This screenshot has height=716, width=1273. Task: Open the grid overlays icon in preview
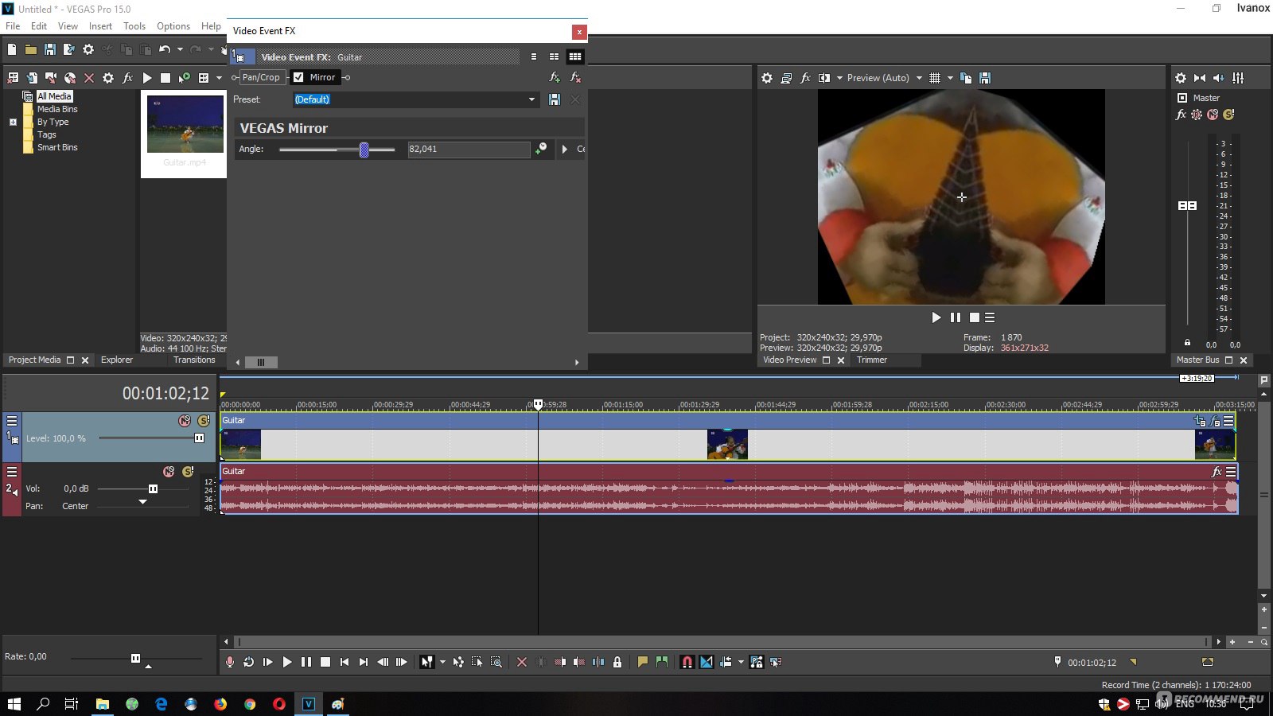click(935, 78)
